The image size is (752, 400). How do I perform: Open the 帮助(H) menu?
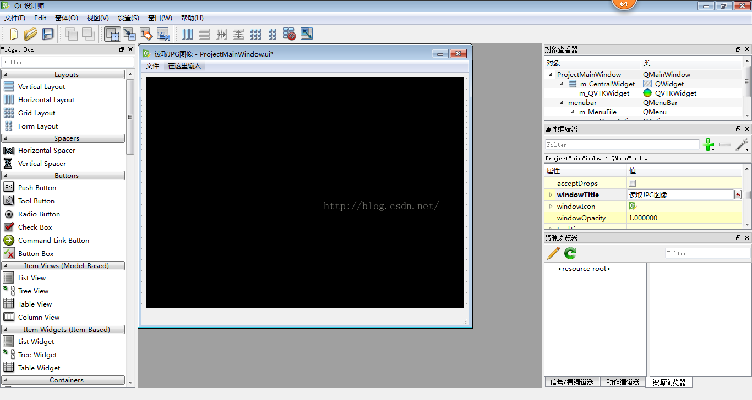[x=192, y=18]
